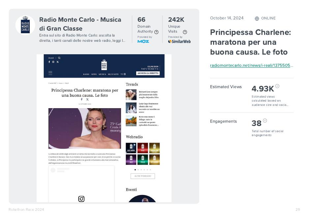The image size is (309, 218).
Task: Read the 'Ecco cosa causa il foliage' headline
Action: pos(149,121)
